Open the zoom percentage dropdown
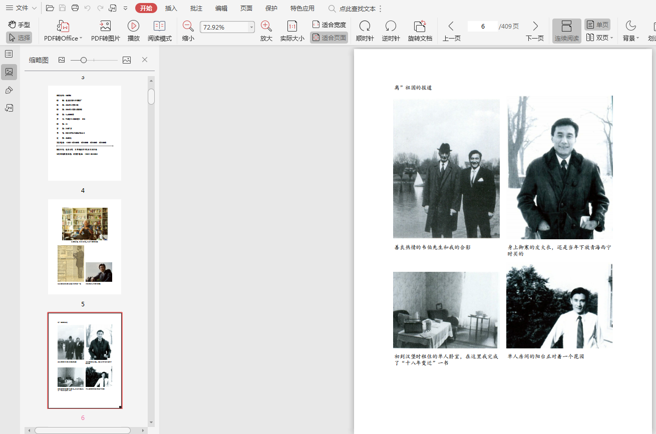The image size is (656, 434). pyautogui.click(x=251, y=28)
